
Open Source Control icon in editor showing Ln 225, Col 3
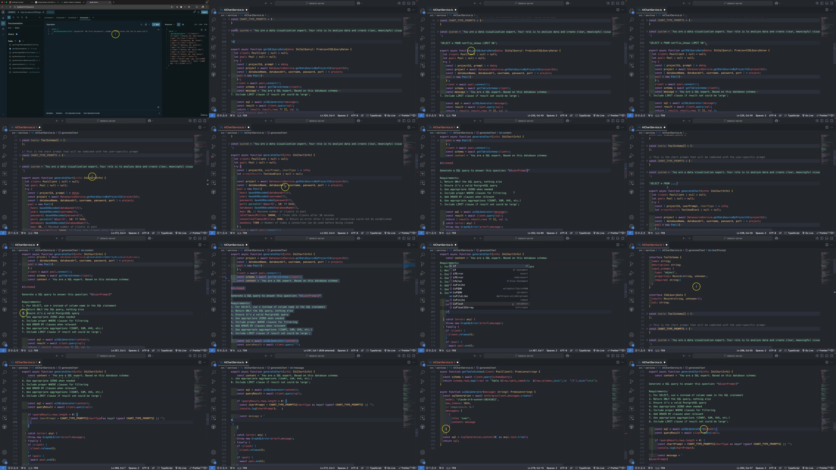coord(213,29)
